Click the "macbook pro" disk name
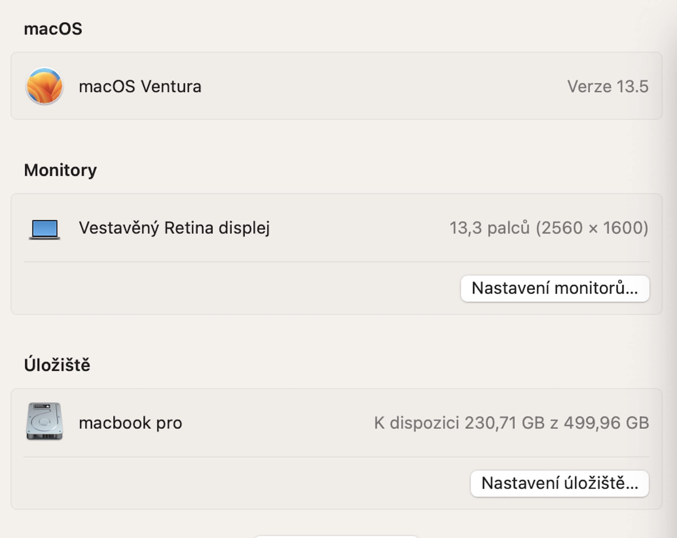Image resolution: width=677 pixels, height=538 pixels. pos(130,423)
